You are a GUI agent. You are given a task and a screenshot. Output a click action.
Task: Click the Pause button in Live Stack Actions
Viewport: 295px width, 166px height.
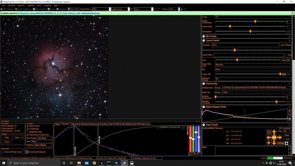point(7,142)
